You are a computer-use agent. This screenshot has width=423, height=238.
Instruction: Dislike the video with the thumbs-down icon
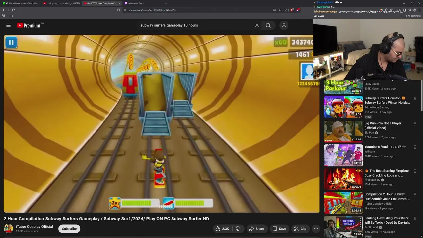tap(238, 229)
